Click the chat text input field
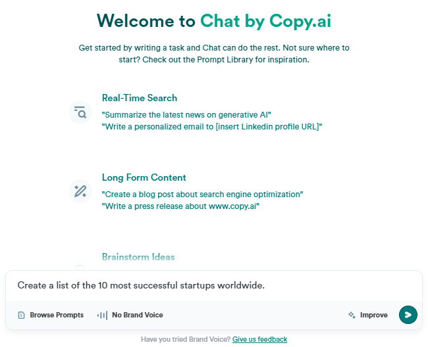Image resolution: width=428 pixels, height=347 pixels. 214,285
